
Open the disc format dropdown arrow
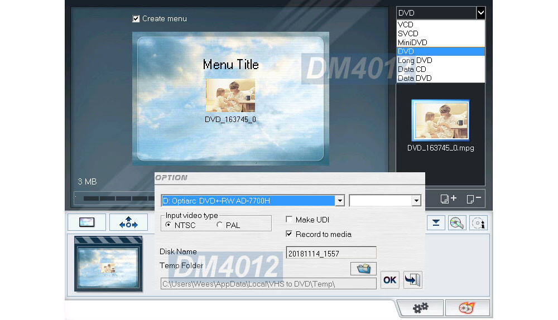[x=481, y=13]
